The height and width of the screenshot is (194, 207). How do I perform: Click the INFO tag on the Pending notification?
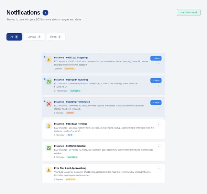(70, 135)
